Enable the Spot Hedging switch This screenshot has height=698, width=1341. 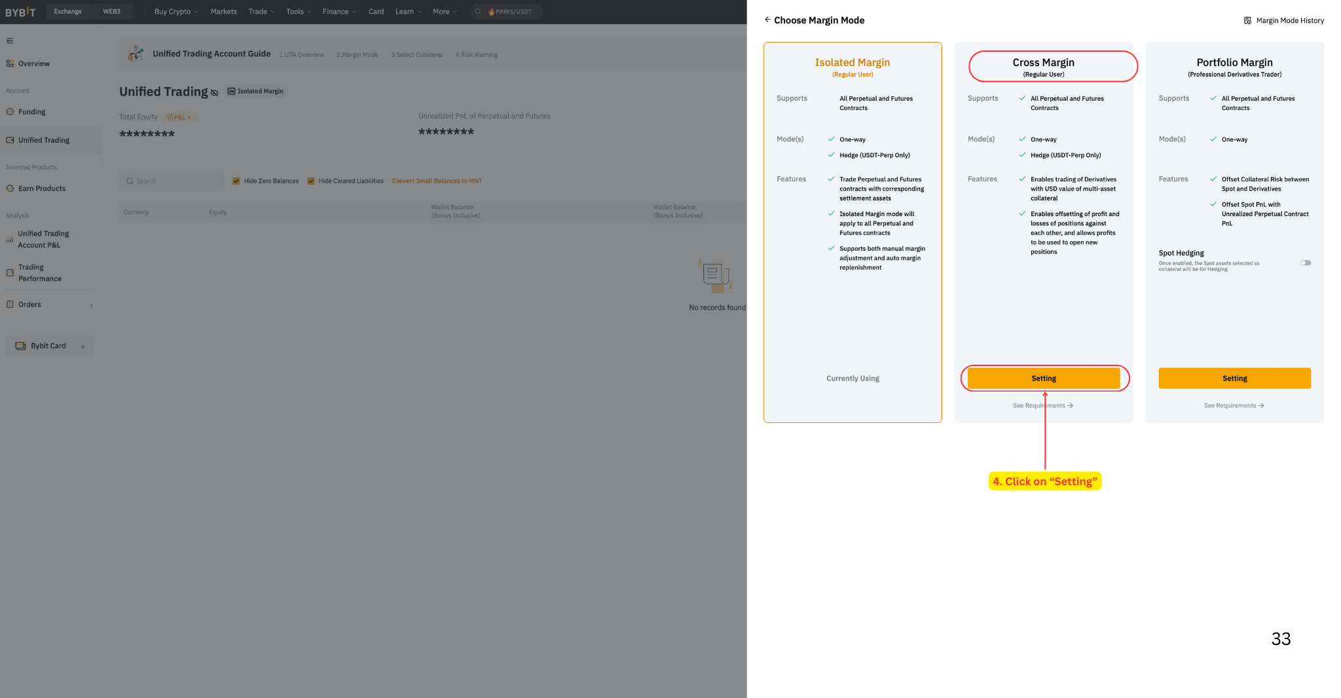[x=1306, y=263]
